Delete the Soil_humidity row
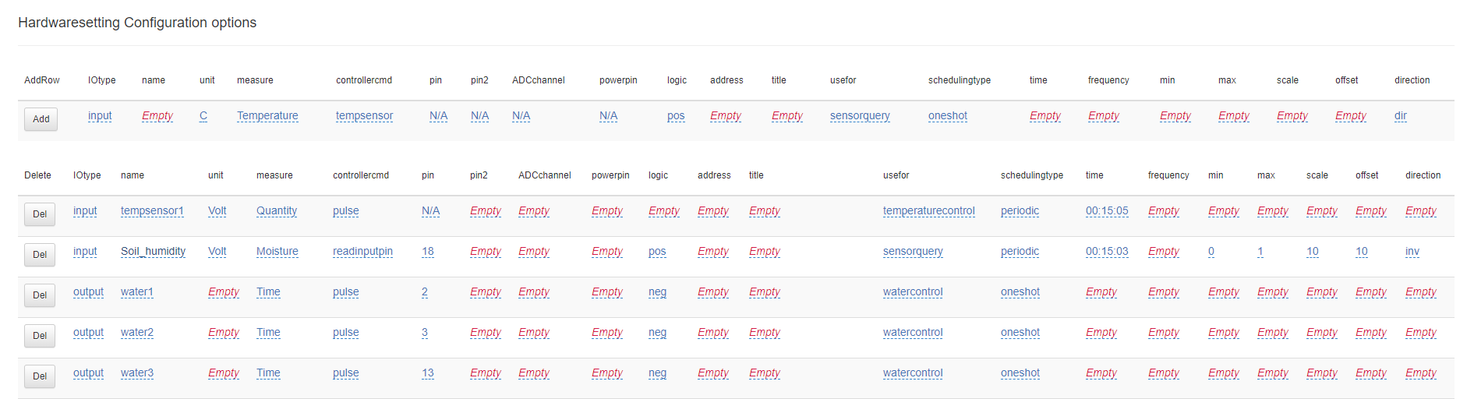Image resolution: width=1474 pixels, height=399 pixels. click(40, 255)
